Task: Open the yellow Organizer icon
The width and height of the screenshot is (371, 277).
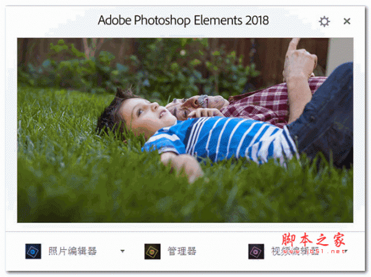Action: tap(152, 252)
